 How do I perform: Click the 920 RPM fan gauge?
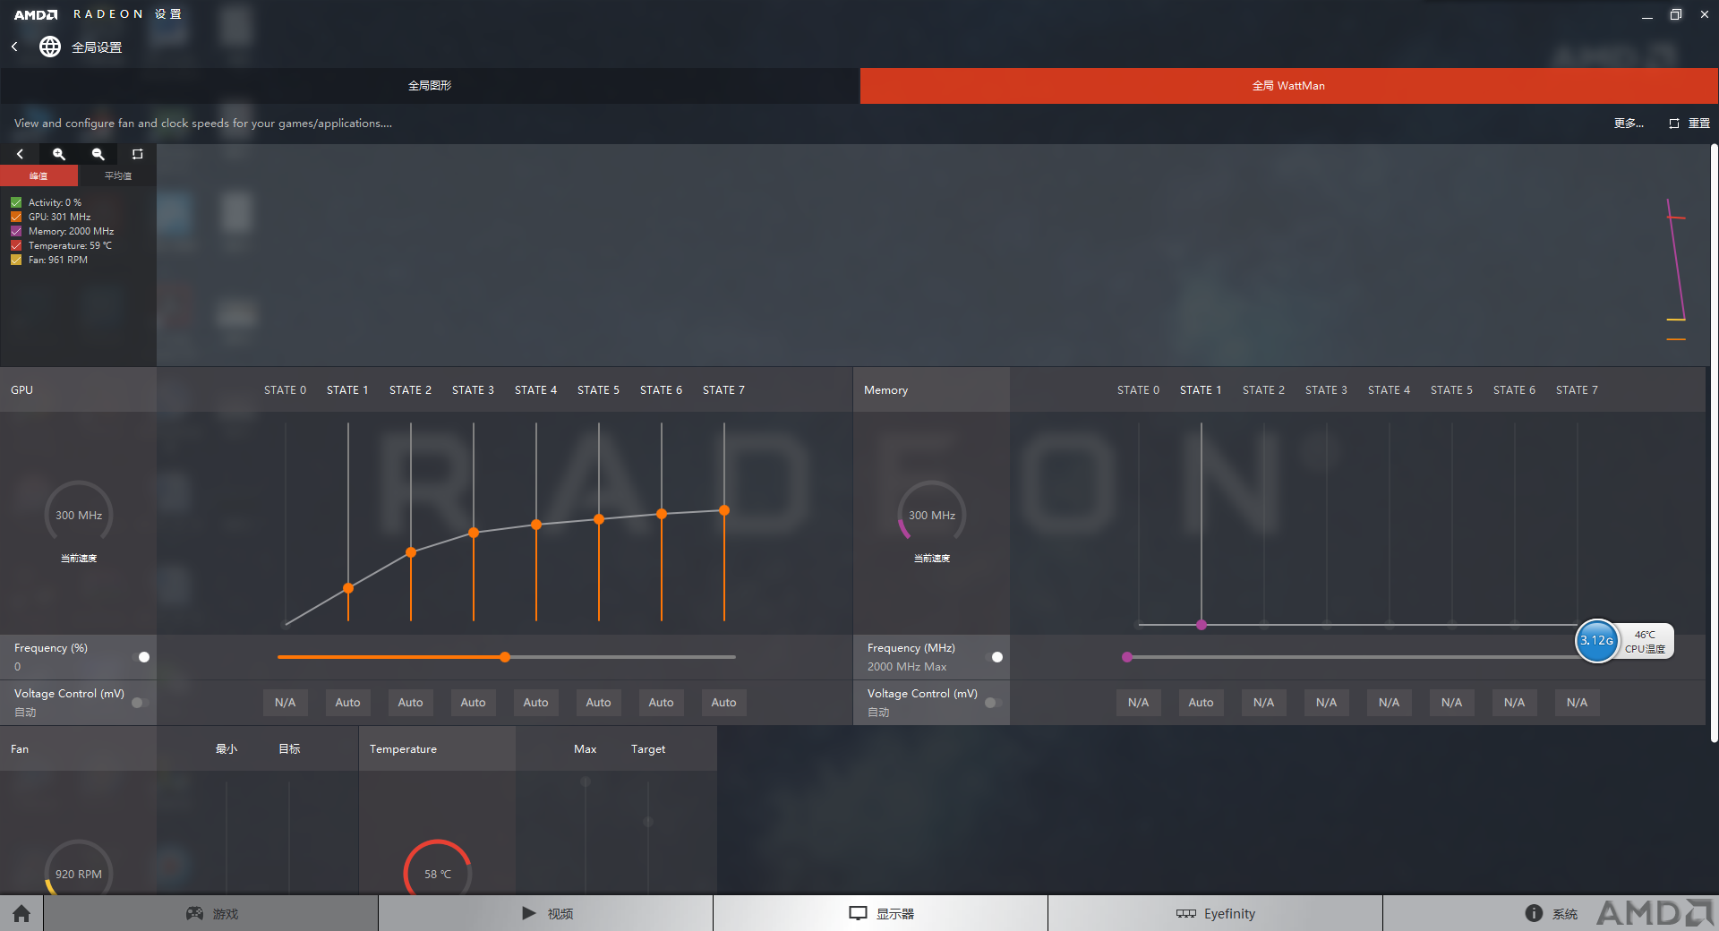79,868
